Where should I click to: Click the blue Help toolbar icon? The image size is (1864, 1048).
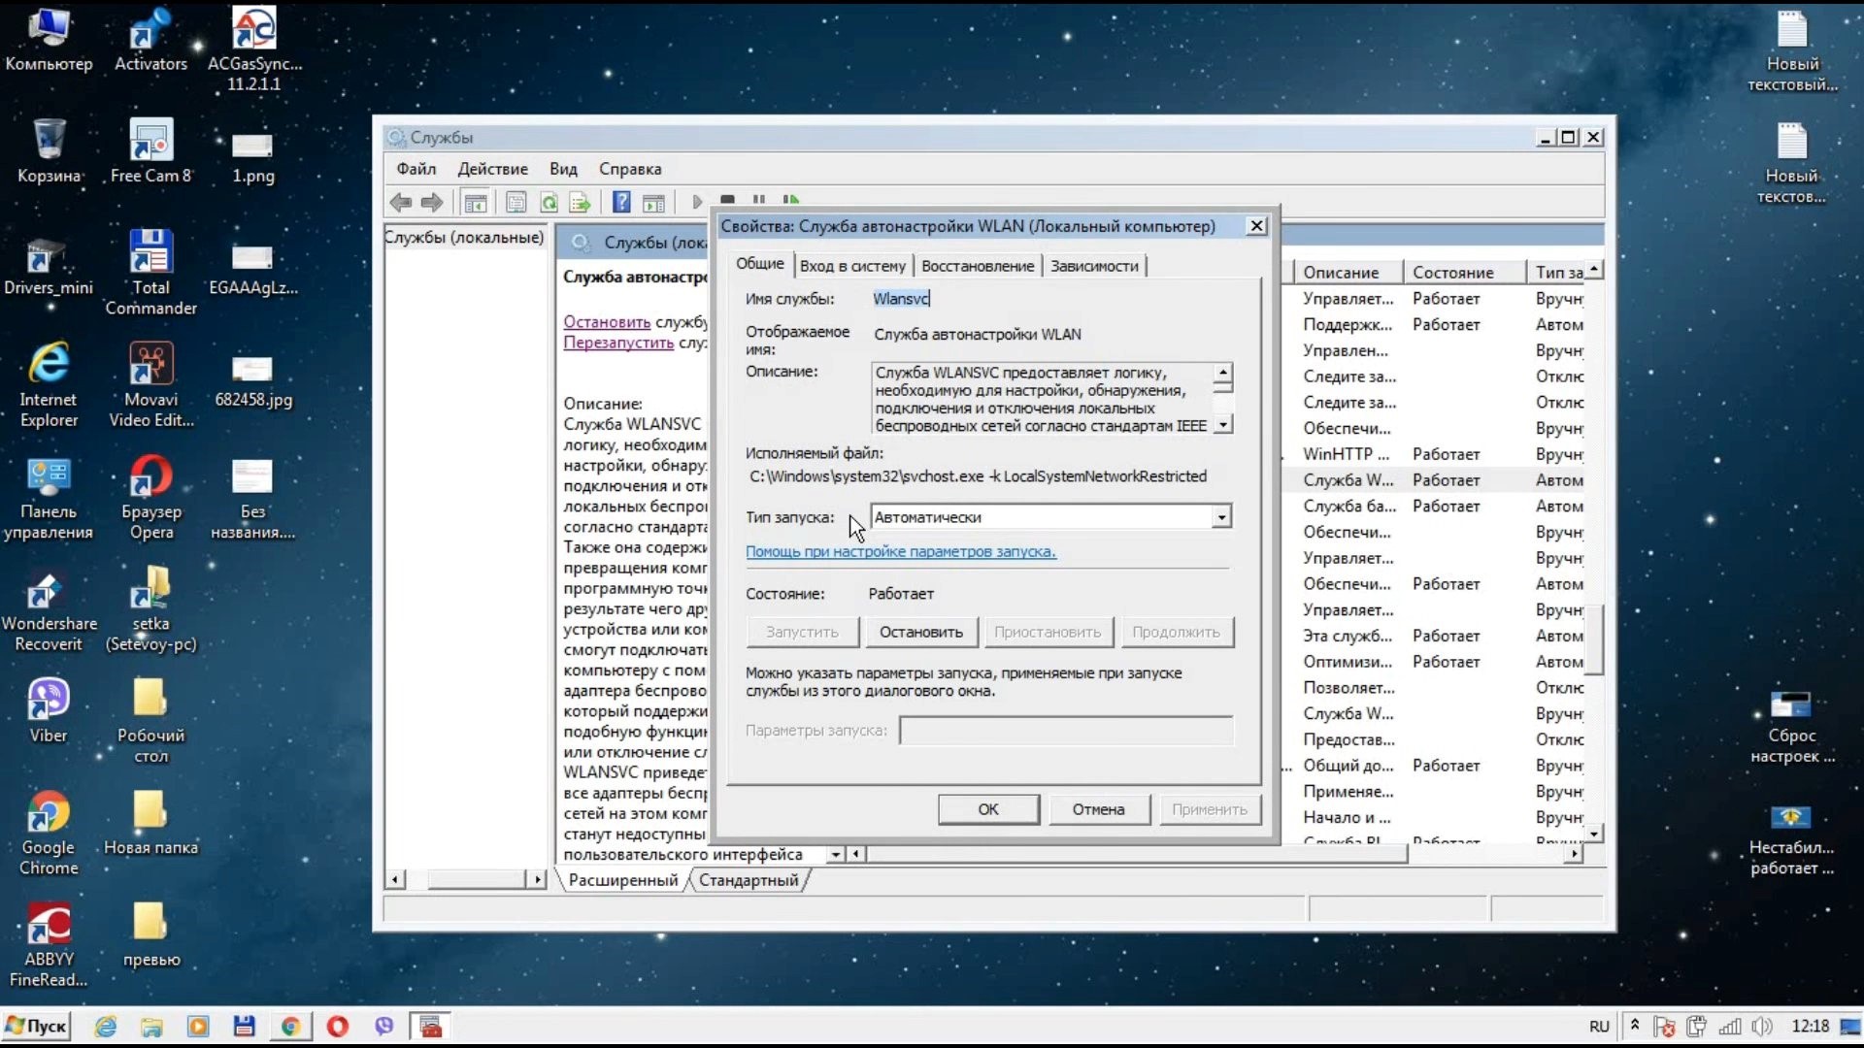click(x=621, y=202)
